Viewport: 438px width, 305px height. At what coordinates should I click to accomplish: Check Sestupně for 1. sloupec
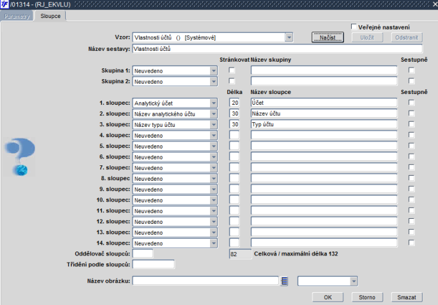click(411, 103)
